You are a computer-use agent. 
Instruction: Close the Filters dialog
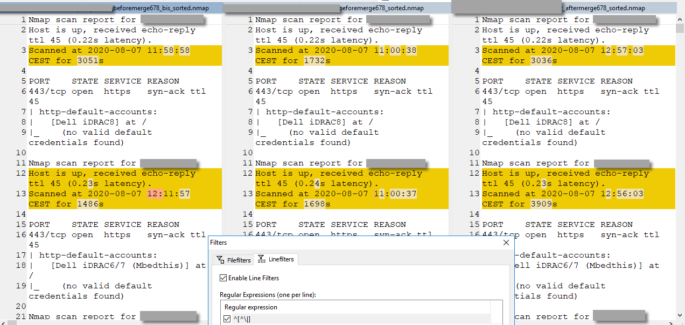click(x=506, y=243)
